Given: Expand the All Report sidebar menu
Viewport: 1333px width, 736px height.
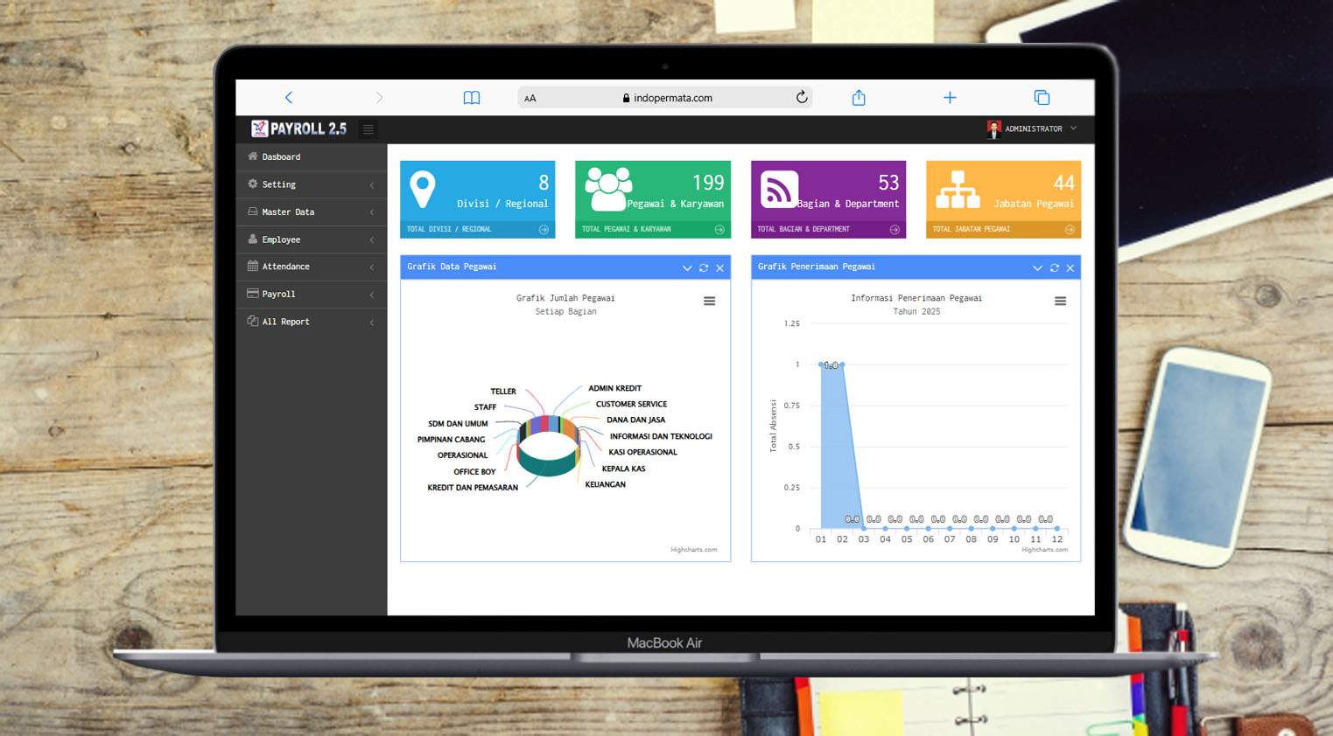Looking at the screenshot, I should 311,322.
